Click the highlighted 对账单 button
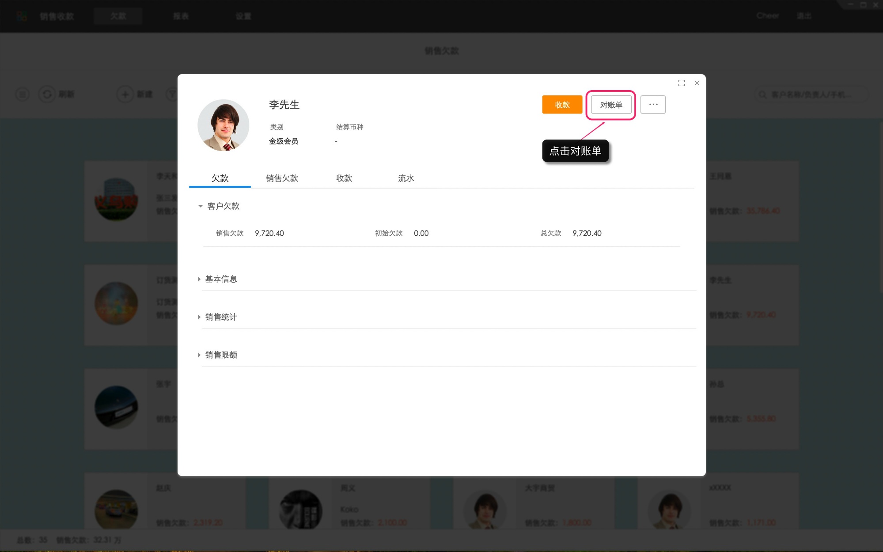The width and height of the screenshot is (883, 552). coord(611,104)
